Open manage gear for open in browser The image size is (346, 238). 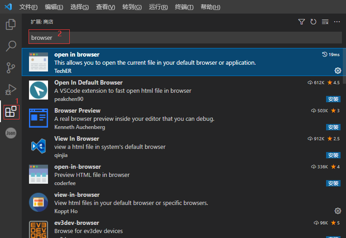(x=337, y=71)
